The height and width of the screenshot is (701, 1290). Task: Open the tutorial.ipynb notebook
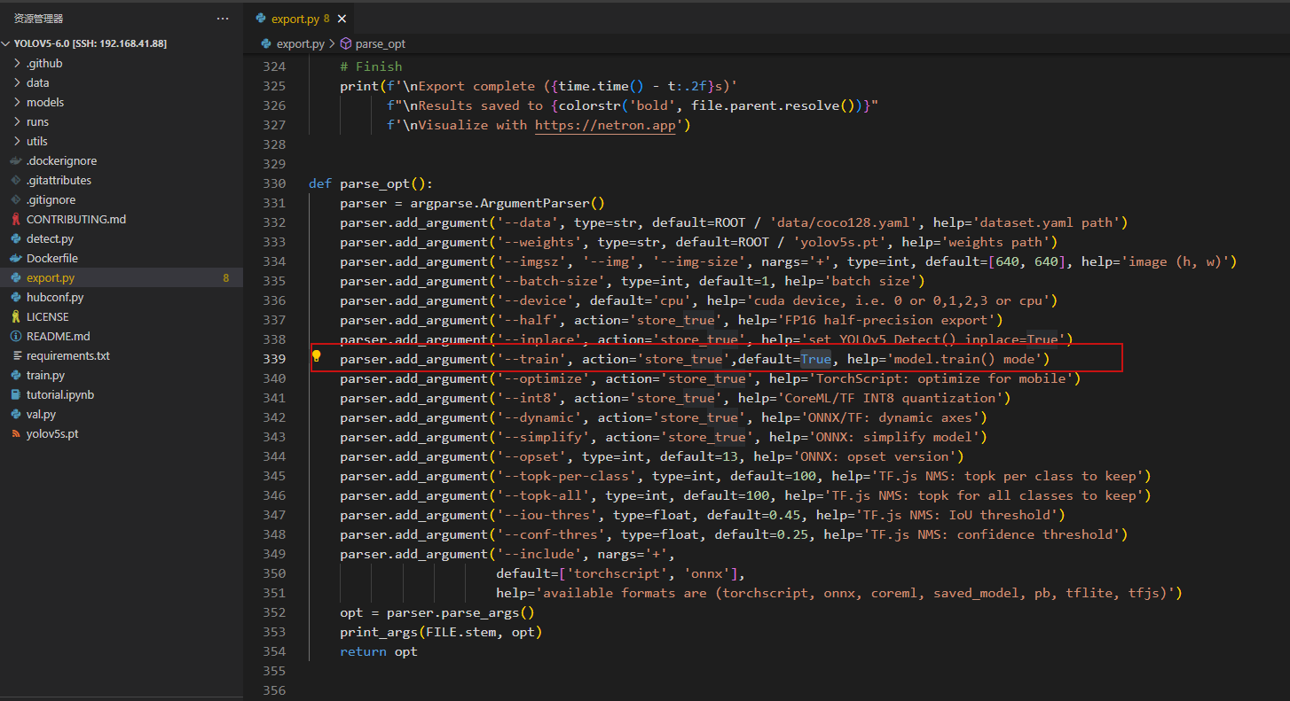click(x=122, y=394)
